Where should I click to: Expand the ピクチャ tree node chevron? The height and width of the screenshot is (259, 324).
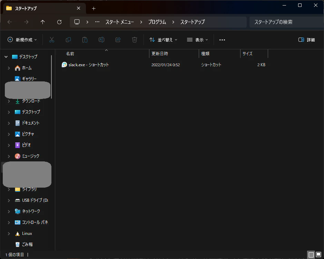pos(9,134)
